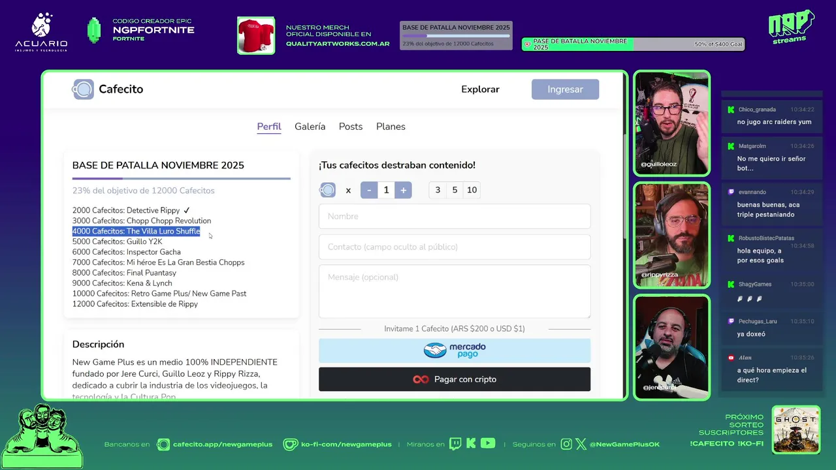Viewport: 836px width, 470px height.
Task: Click goal 9000 Cafecitos: Kena & Lynch
Action: coord(122,283)
